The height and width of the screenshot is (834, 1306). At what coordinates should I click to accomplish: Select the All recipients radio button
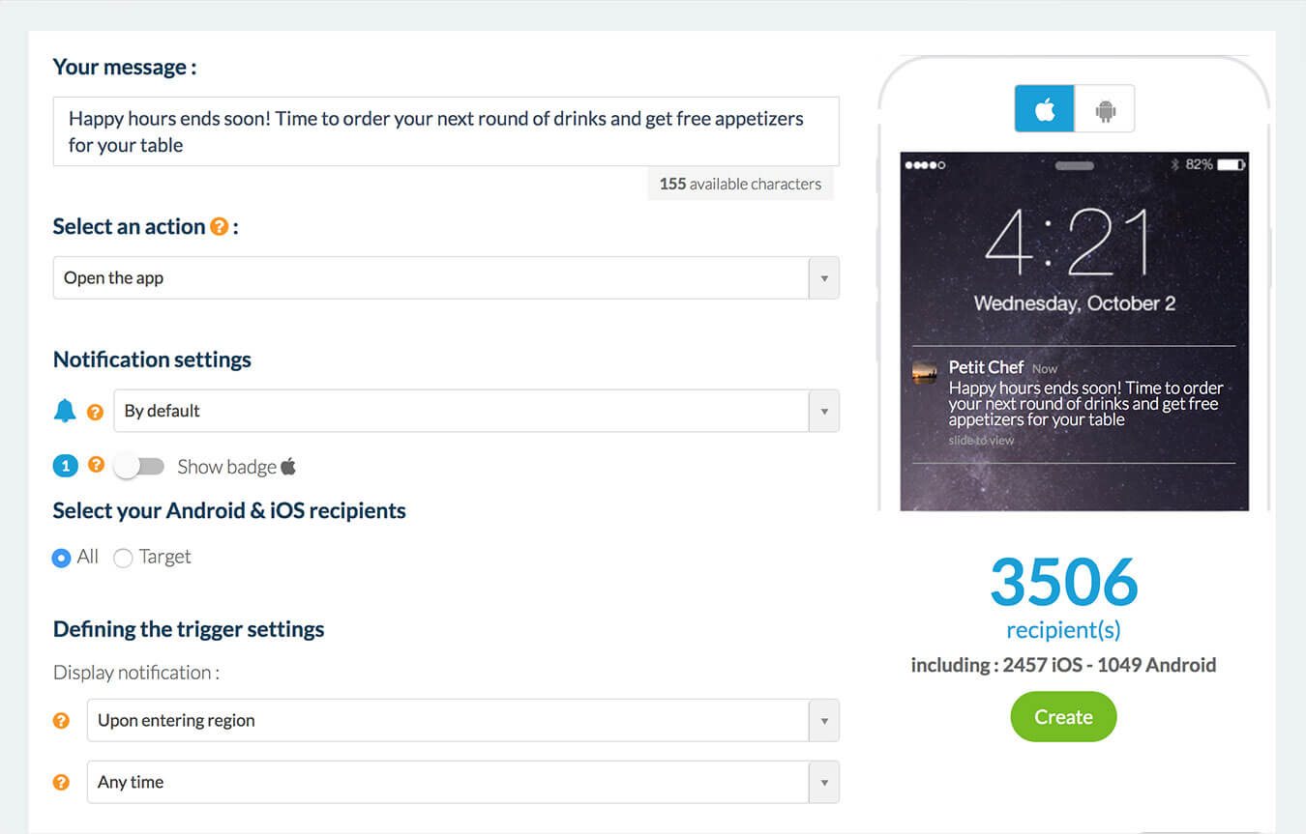coord(62,558)
